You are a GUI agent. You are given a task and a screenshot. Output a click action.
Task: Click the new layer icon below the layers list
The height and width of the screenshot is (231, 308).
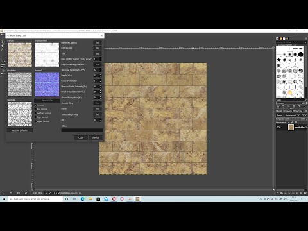pyautogui.click(x=278, y=193)
